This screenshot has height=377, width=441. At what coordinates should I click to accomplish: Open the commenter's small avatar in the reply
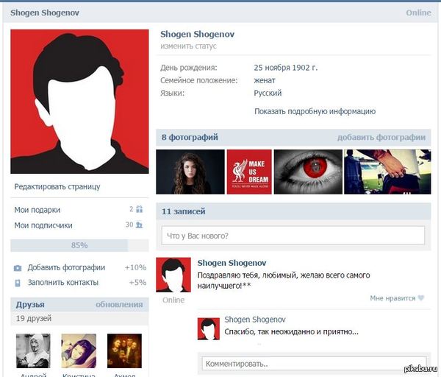(209, 328)
